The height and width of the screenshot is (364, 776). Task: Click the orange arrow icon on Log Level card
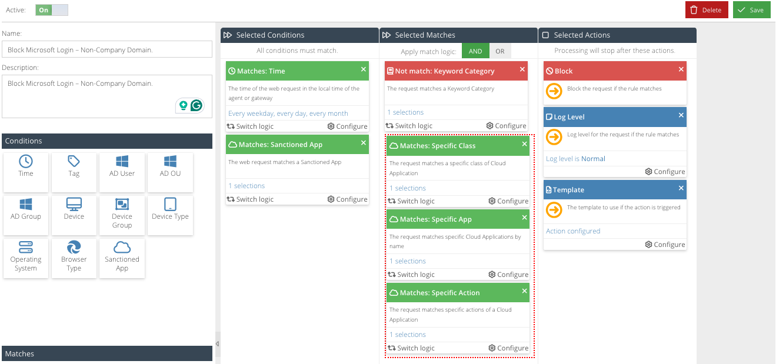pyautogui.click(x=554, y=137)
